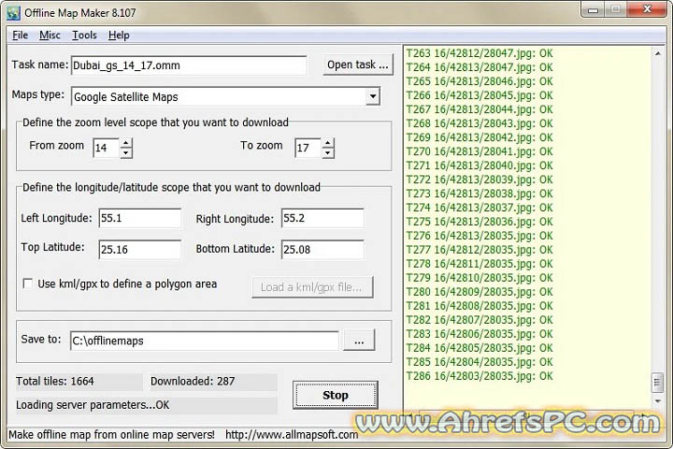
Task: Open the File menu
Action: point(21,36)
